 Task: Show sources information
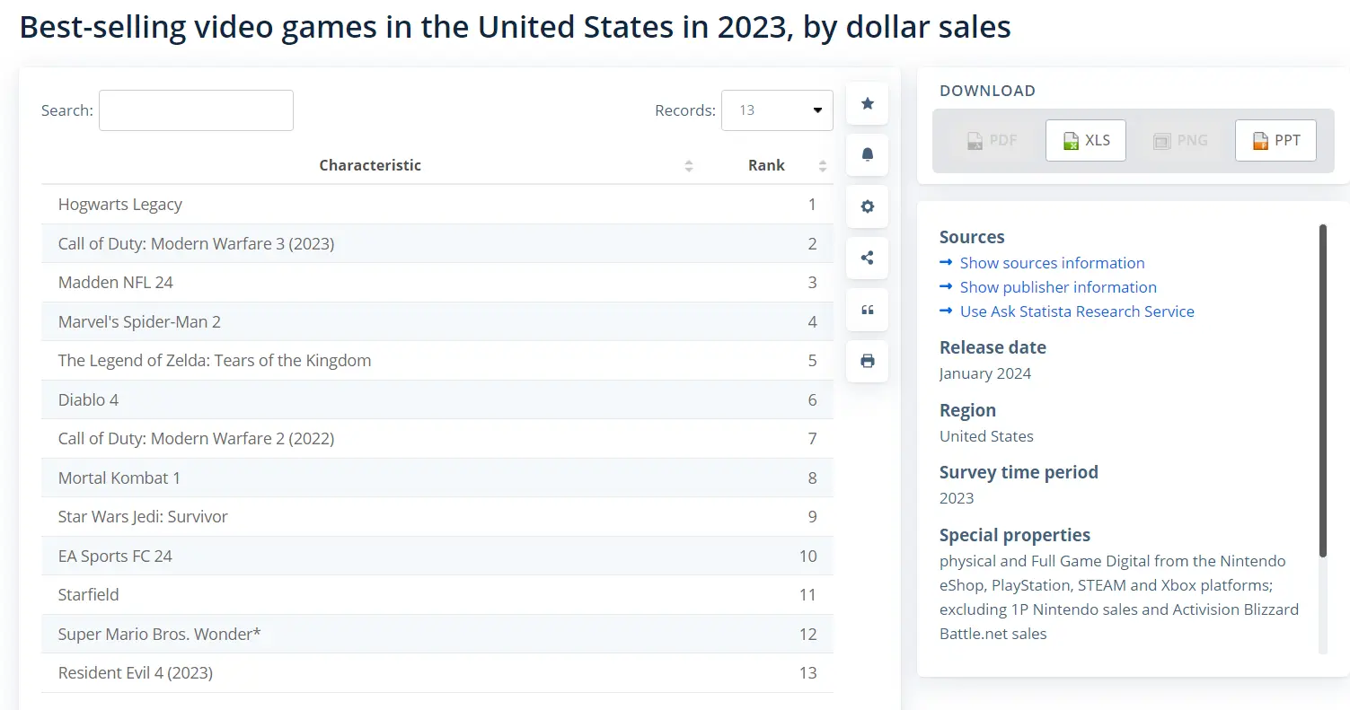[1052, 263]
